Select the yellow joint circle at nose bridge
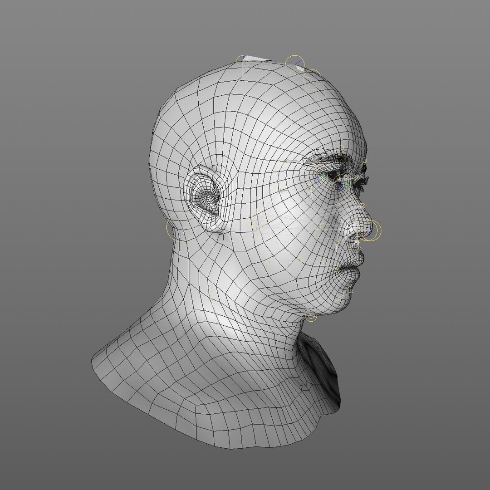Image resolution: width=490 pixels, height=490 pixels. tap(362, 206)
